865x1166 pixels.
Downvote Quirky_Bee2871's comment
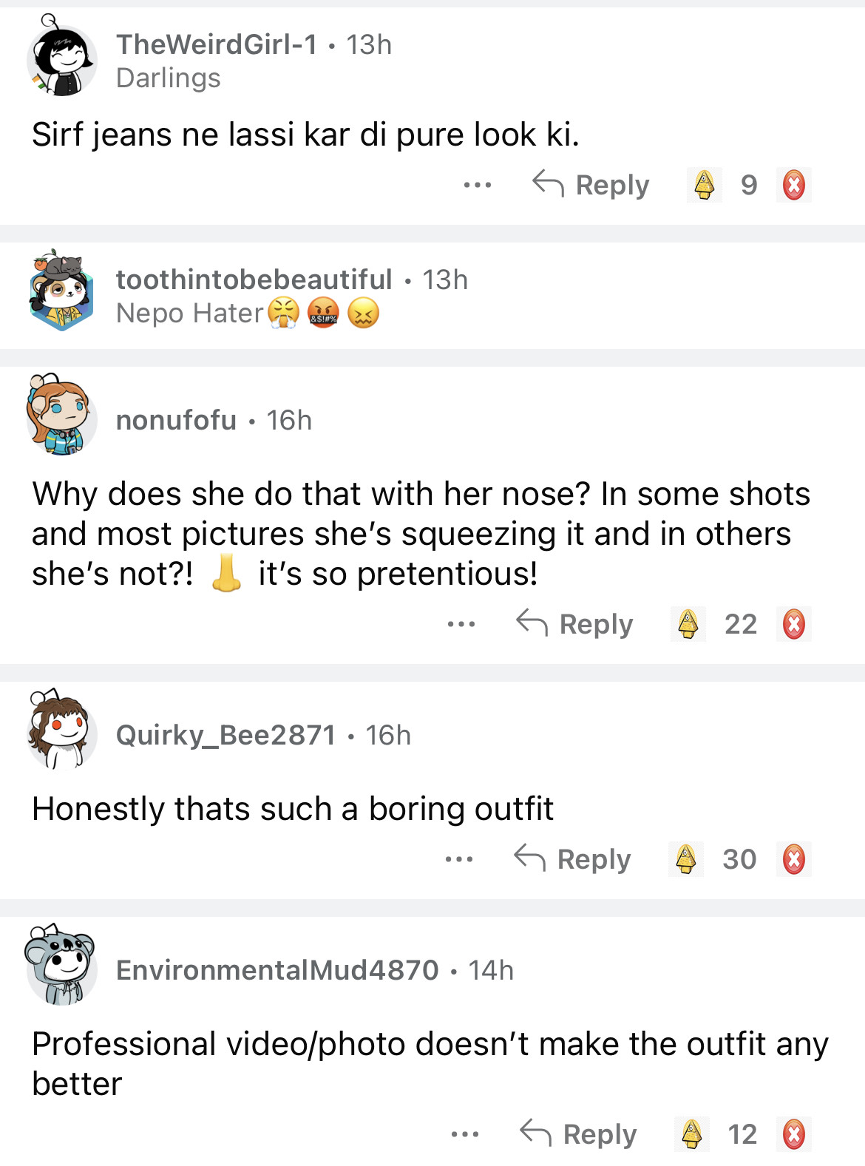point(794,859)
